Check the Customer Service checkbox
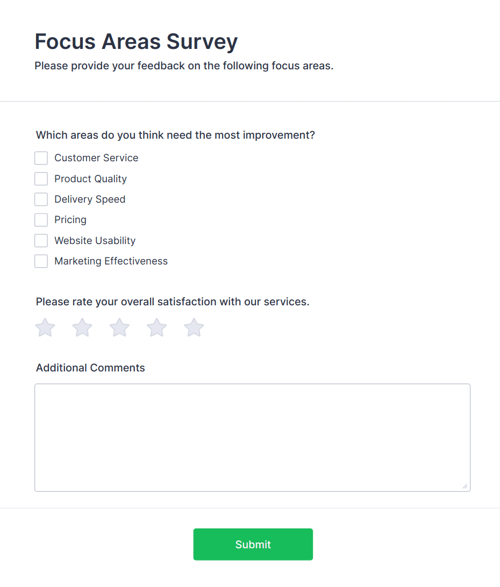Viewport: 500px width, 587px height. click(x=41, y=158)
